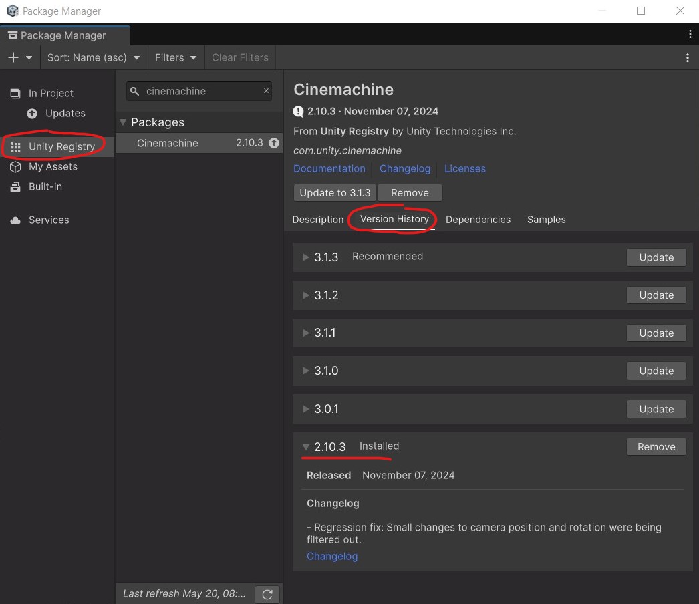Click the Unity Registry grid icon

pos(15,147)
